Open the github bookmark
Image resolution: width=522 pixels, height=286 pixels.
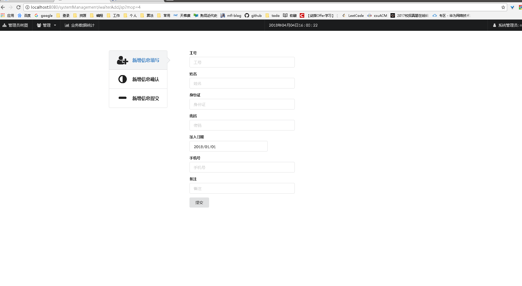tap(253, 15)
